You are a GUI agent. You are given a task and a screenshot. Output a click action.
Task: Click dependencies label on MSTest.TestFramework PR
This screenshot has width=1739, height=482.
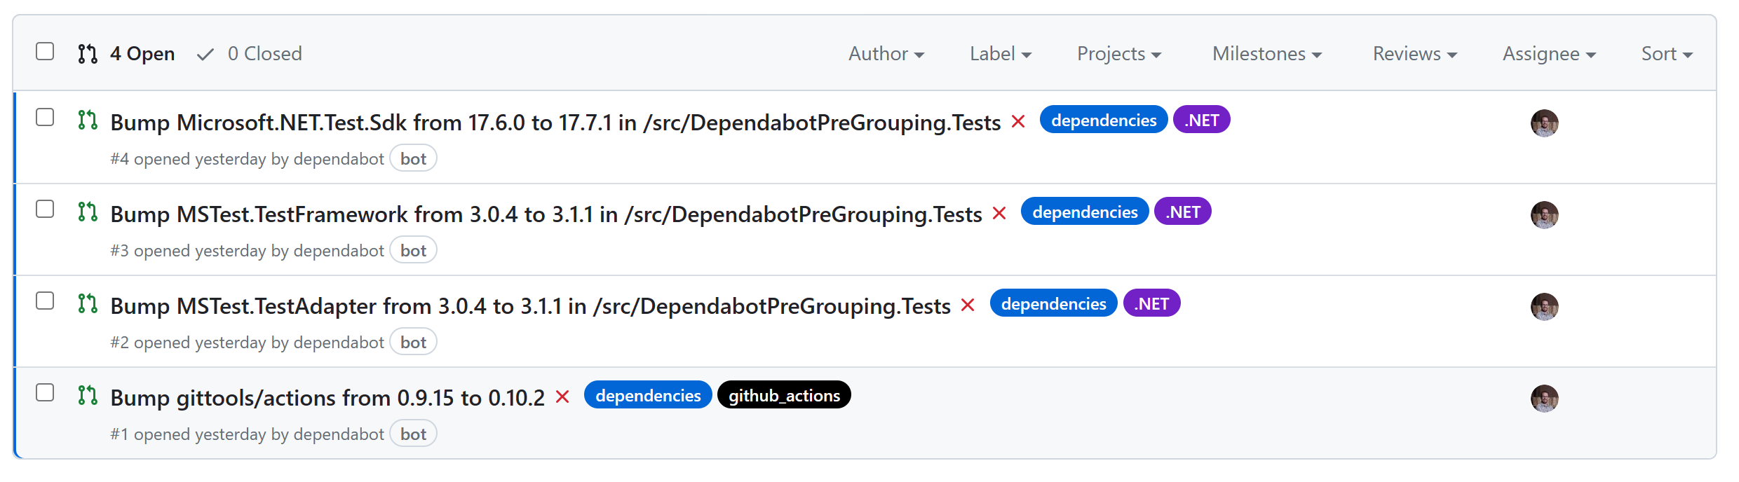[x=1085, y=212]
